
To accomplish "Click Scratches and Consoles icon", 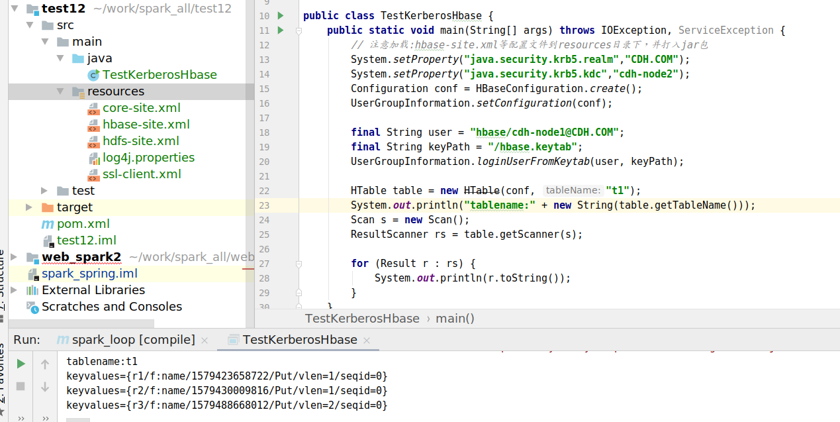I will (x=32, y=307).
